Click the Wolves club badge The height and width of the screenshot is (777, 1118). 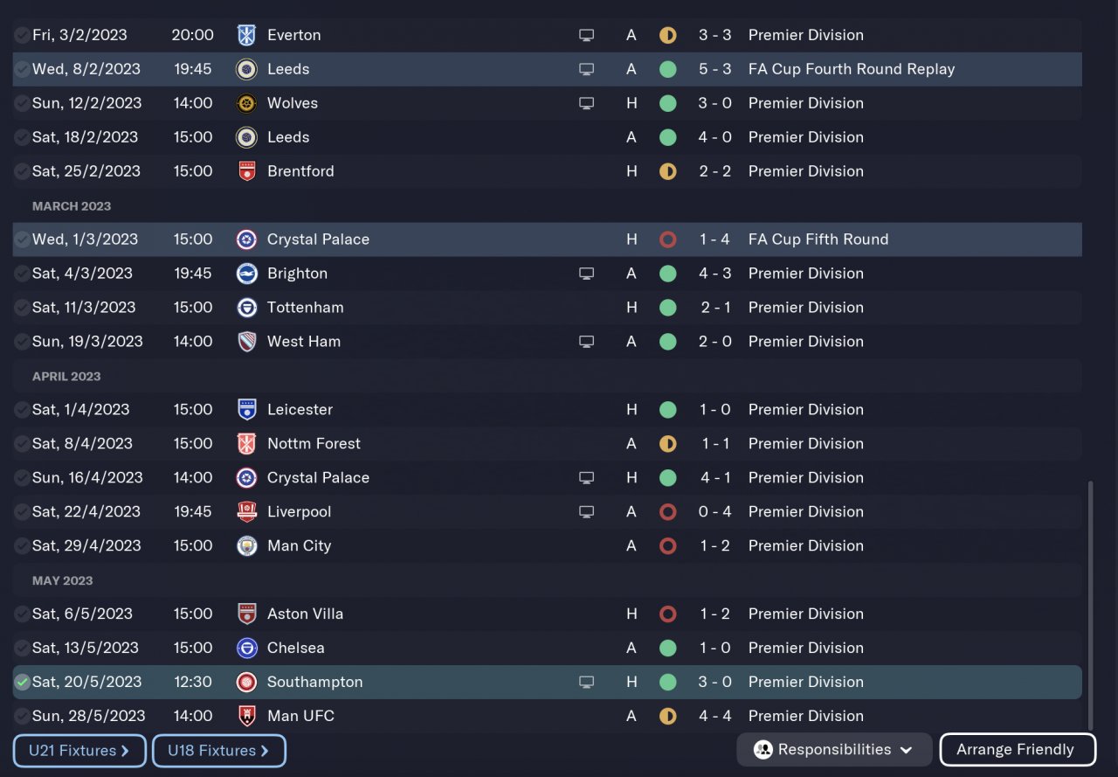tap(246, 103)
